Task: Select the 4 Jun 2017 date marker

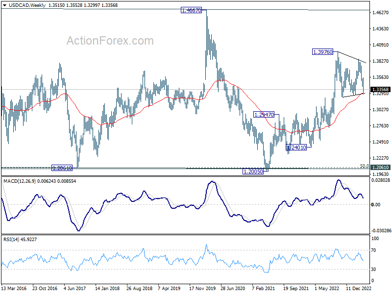Action: (x=74, y=288)
